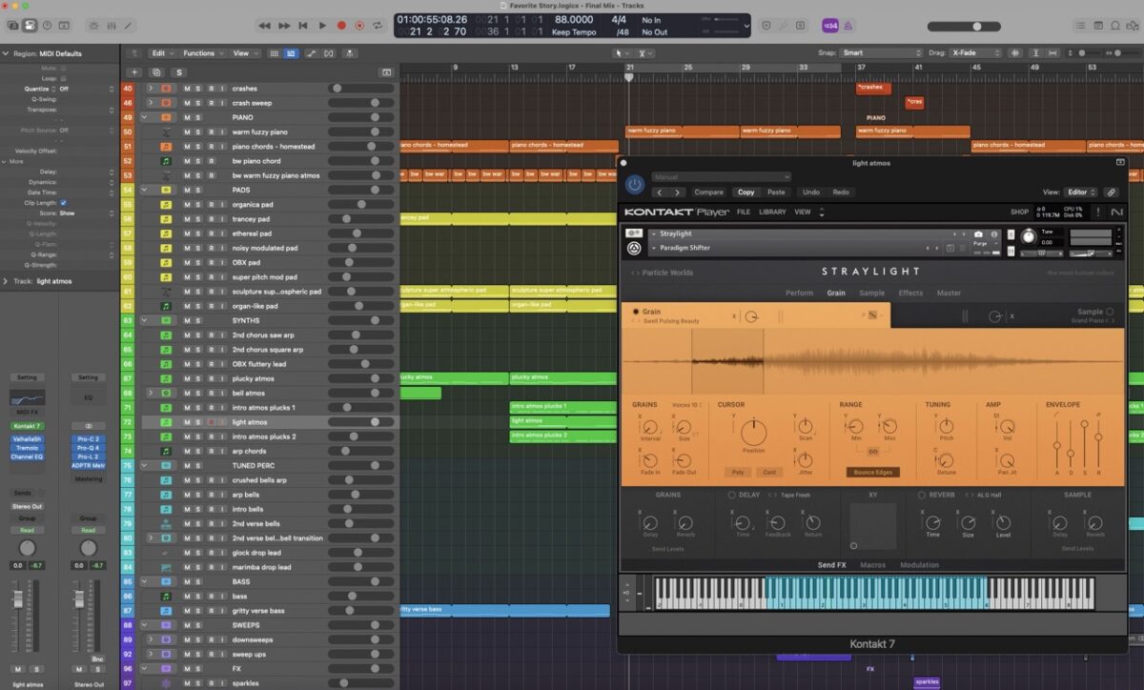Viewport: 1144px width, 690px height.
Task: Open the Drag mode X-Fade dropdown
Action: pos(976,53)
